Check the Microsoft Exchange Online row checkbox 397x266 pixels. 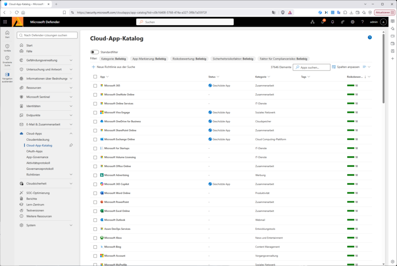[95, 139]
